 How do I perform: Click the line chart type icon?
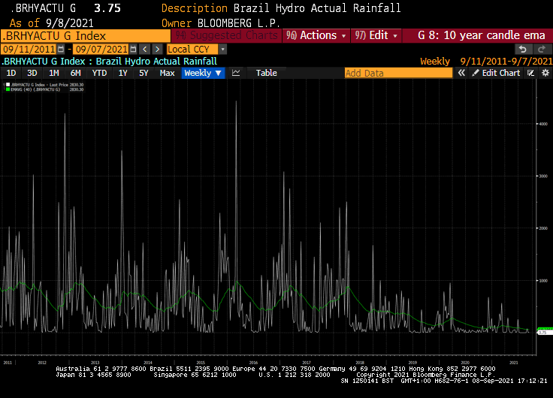(x=237, y=73)
